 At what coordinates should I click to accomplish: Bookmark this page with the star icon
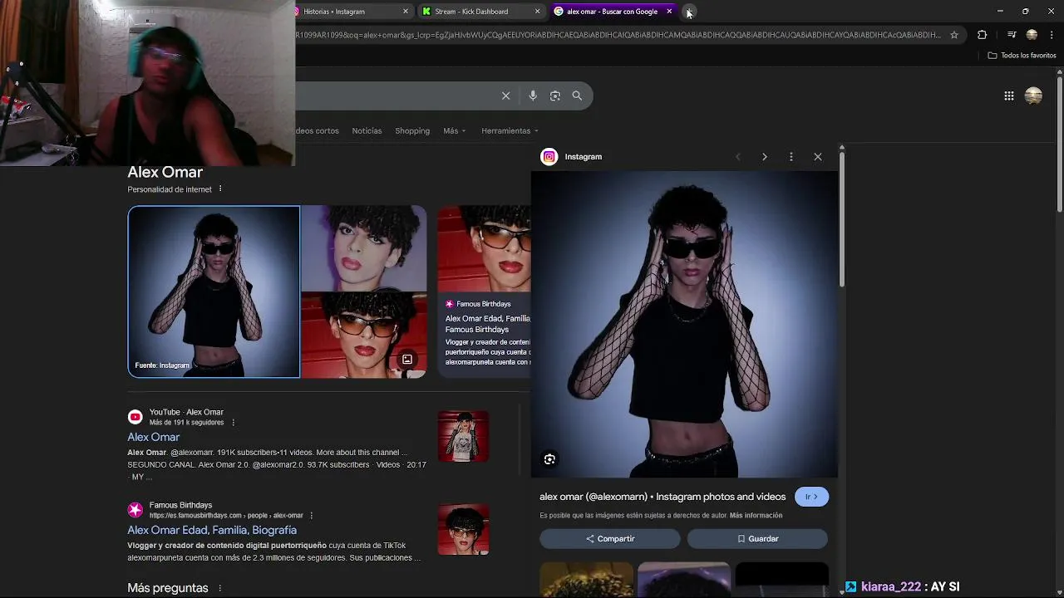[954, 35]
